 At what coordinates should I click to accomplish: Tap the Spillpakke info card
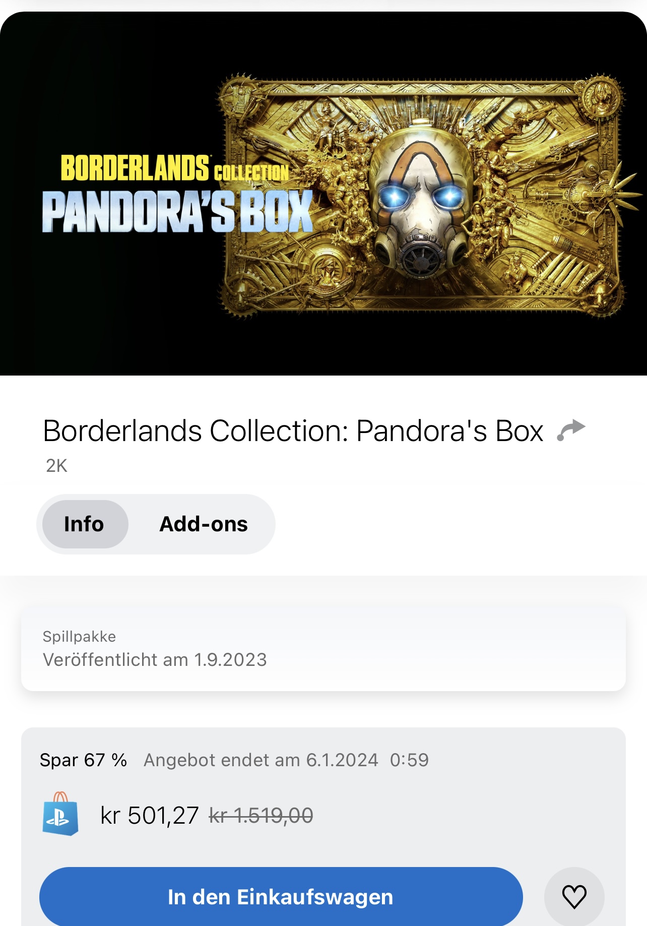tap(323, 649)
